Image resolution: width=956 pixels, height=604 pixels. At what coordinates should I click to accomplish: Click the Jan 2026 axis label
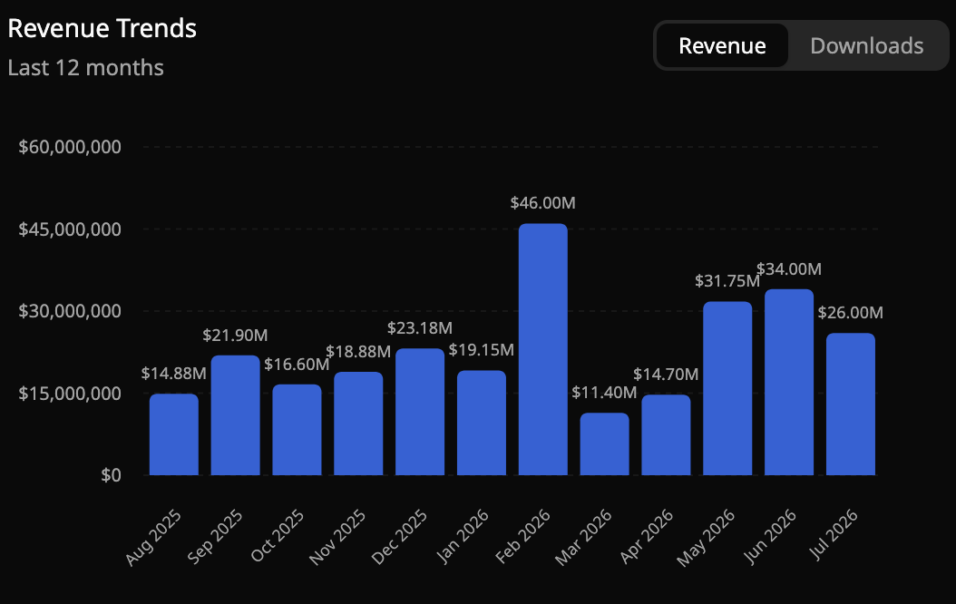coord(463,536)
